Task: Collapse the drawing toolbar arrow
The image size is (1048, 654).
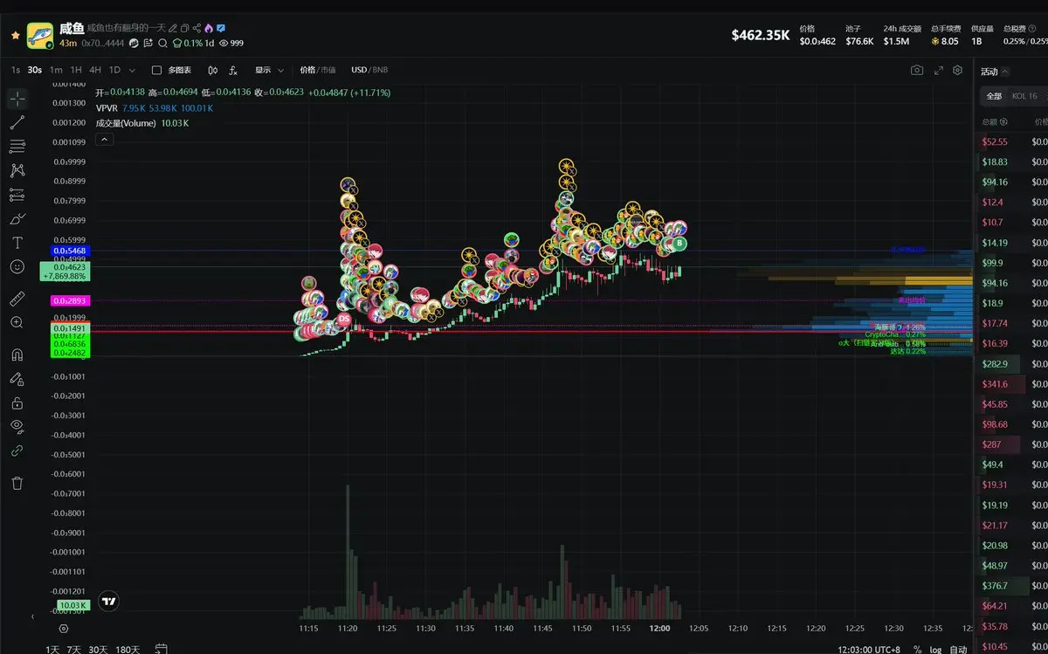Action: click(x=33, y=616)
